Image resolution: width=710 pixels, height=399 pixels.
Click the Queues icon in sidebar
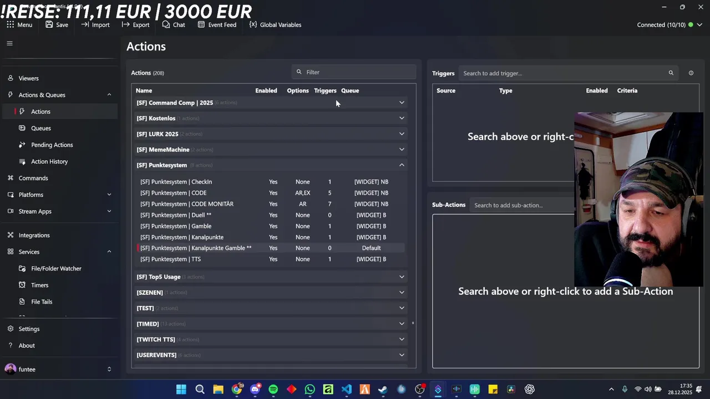22,128
